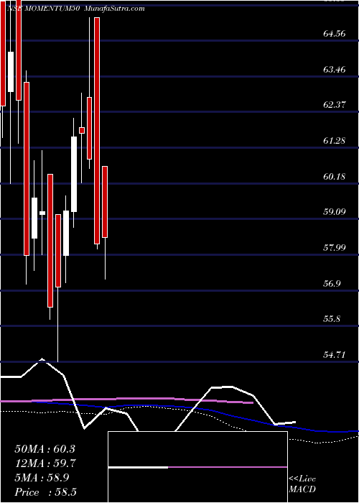Click the 50MA : 60.3 reading
This screenshot has width=359, height=503.
click(x=45, y=449)
